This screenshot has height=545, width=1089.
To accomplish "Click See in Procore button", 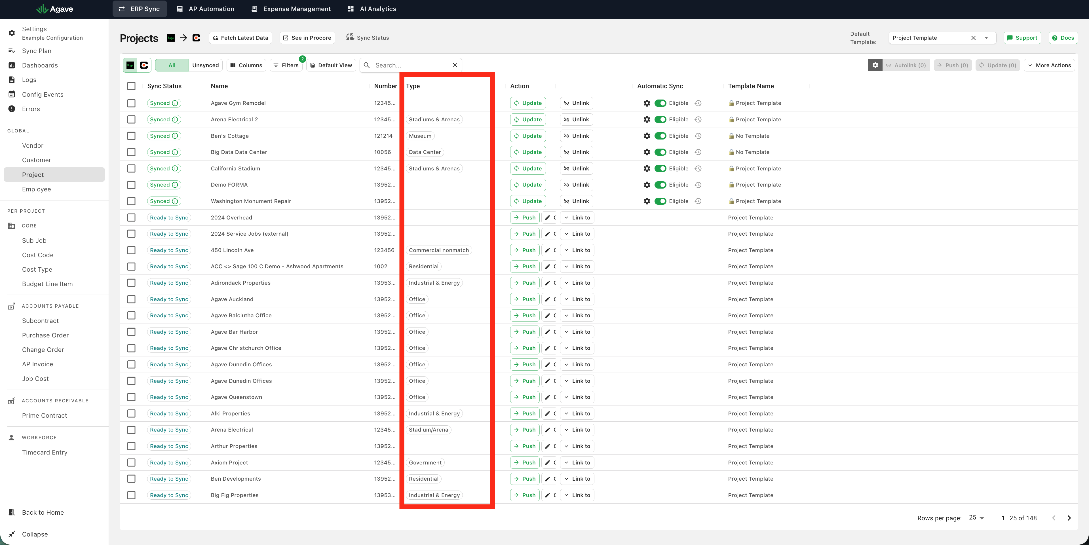I will 307,38.
